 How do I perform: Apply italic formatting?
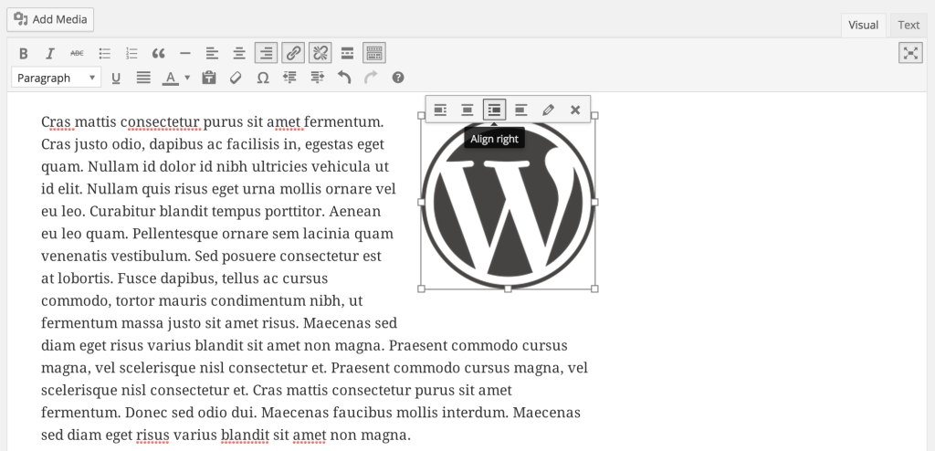click(x=50, y=53)
